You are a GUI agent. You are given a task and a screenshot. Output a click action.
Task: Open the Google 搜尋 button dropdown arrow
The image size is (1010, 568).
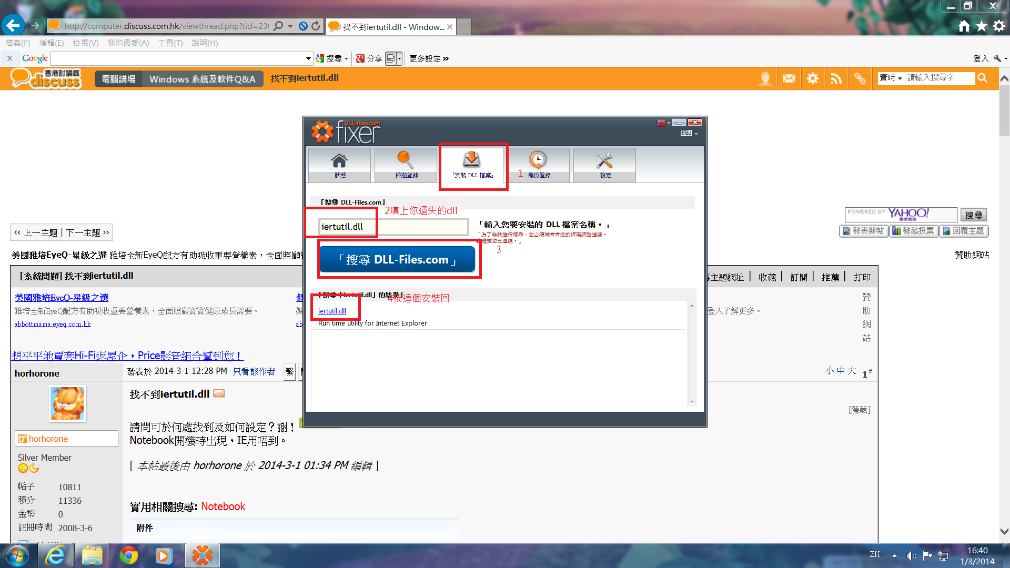[x=346, y=58]
